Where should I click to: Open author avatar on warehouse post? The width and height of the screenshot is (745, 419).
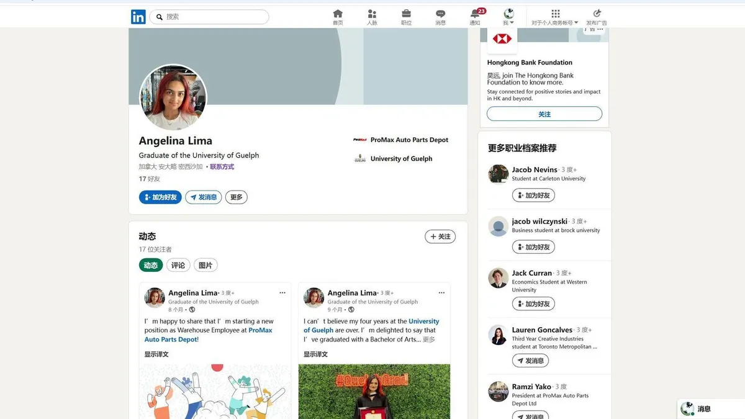tap(155, 297)
